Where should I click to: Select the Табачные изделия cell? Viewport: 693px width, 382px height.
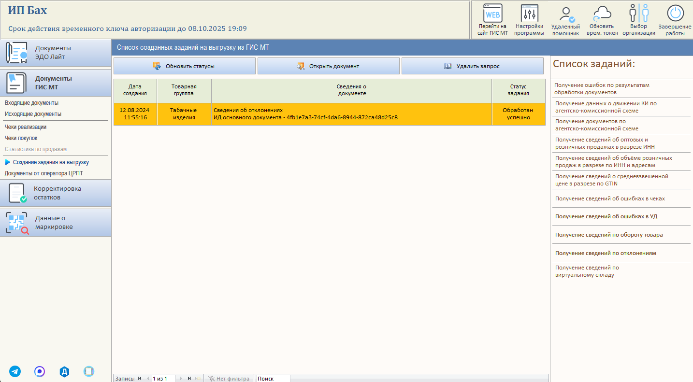point(184,114)
